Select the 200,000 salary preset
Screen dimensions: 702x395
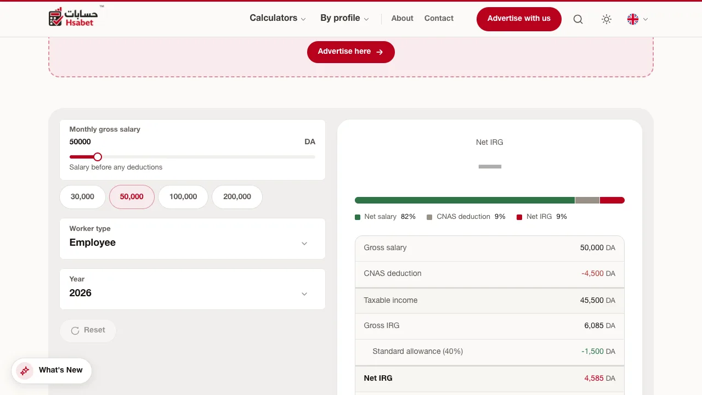tap(237, 197)
